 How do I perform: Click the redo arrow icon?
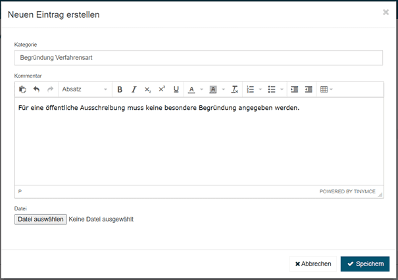coord(50,89)
